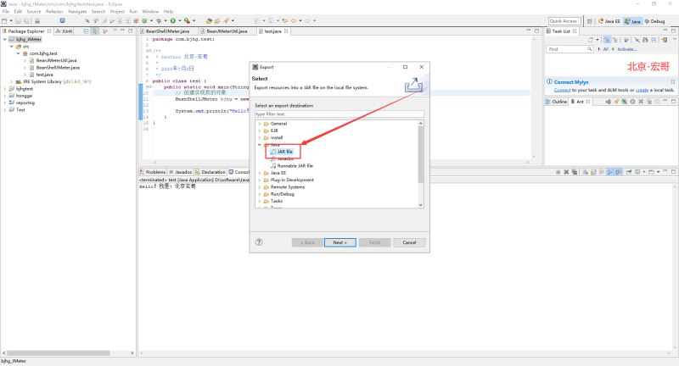679x366 pixels.
Task: Click the New wizard toolbar icon
Action: 4,20
